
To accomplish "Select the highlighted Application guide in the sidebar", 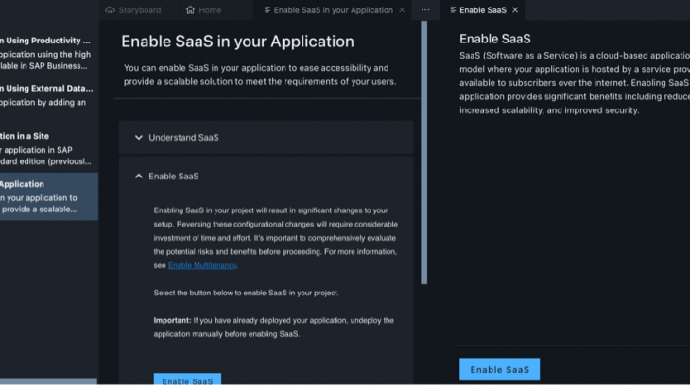I will [47, 196].
